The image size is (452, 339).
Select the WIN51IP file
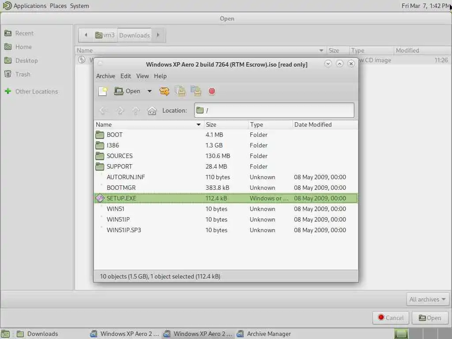tap(226, 219)
